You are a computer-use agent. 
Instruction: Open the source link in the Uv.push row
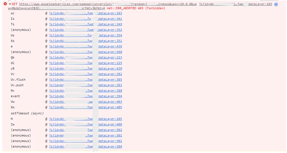point(85,85)
